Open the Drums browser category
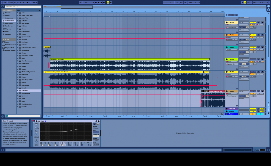 click(x=8, y=15)
